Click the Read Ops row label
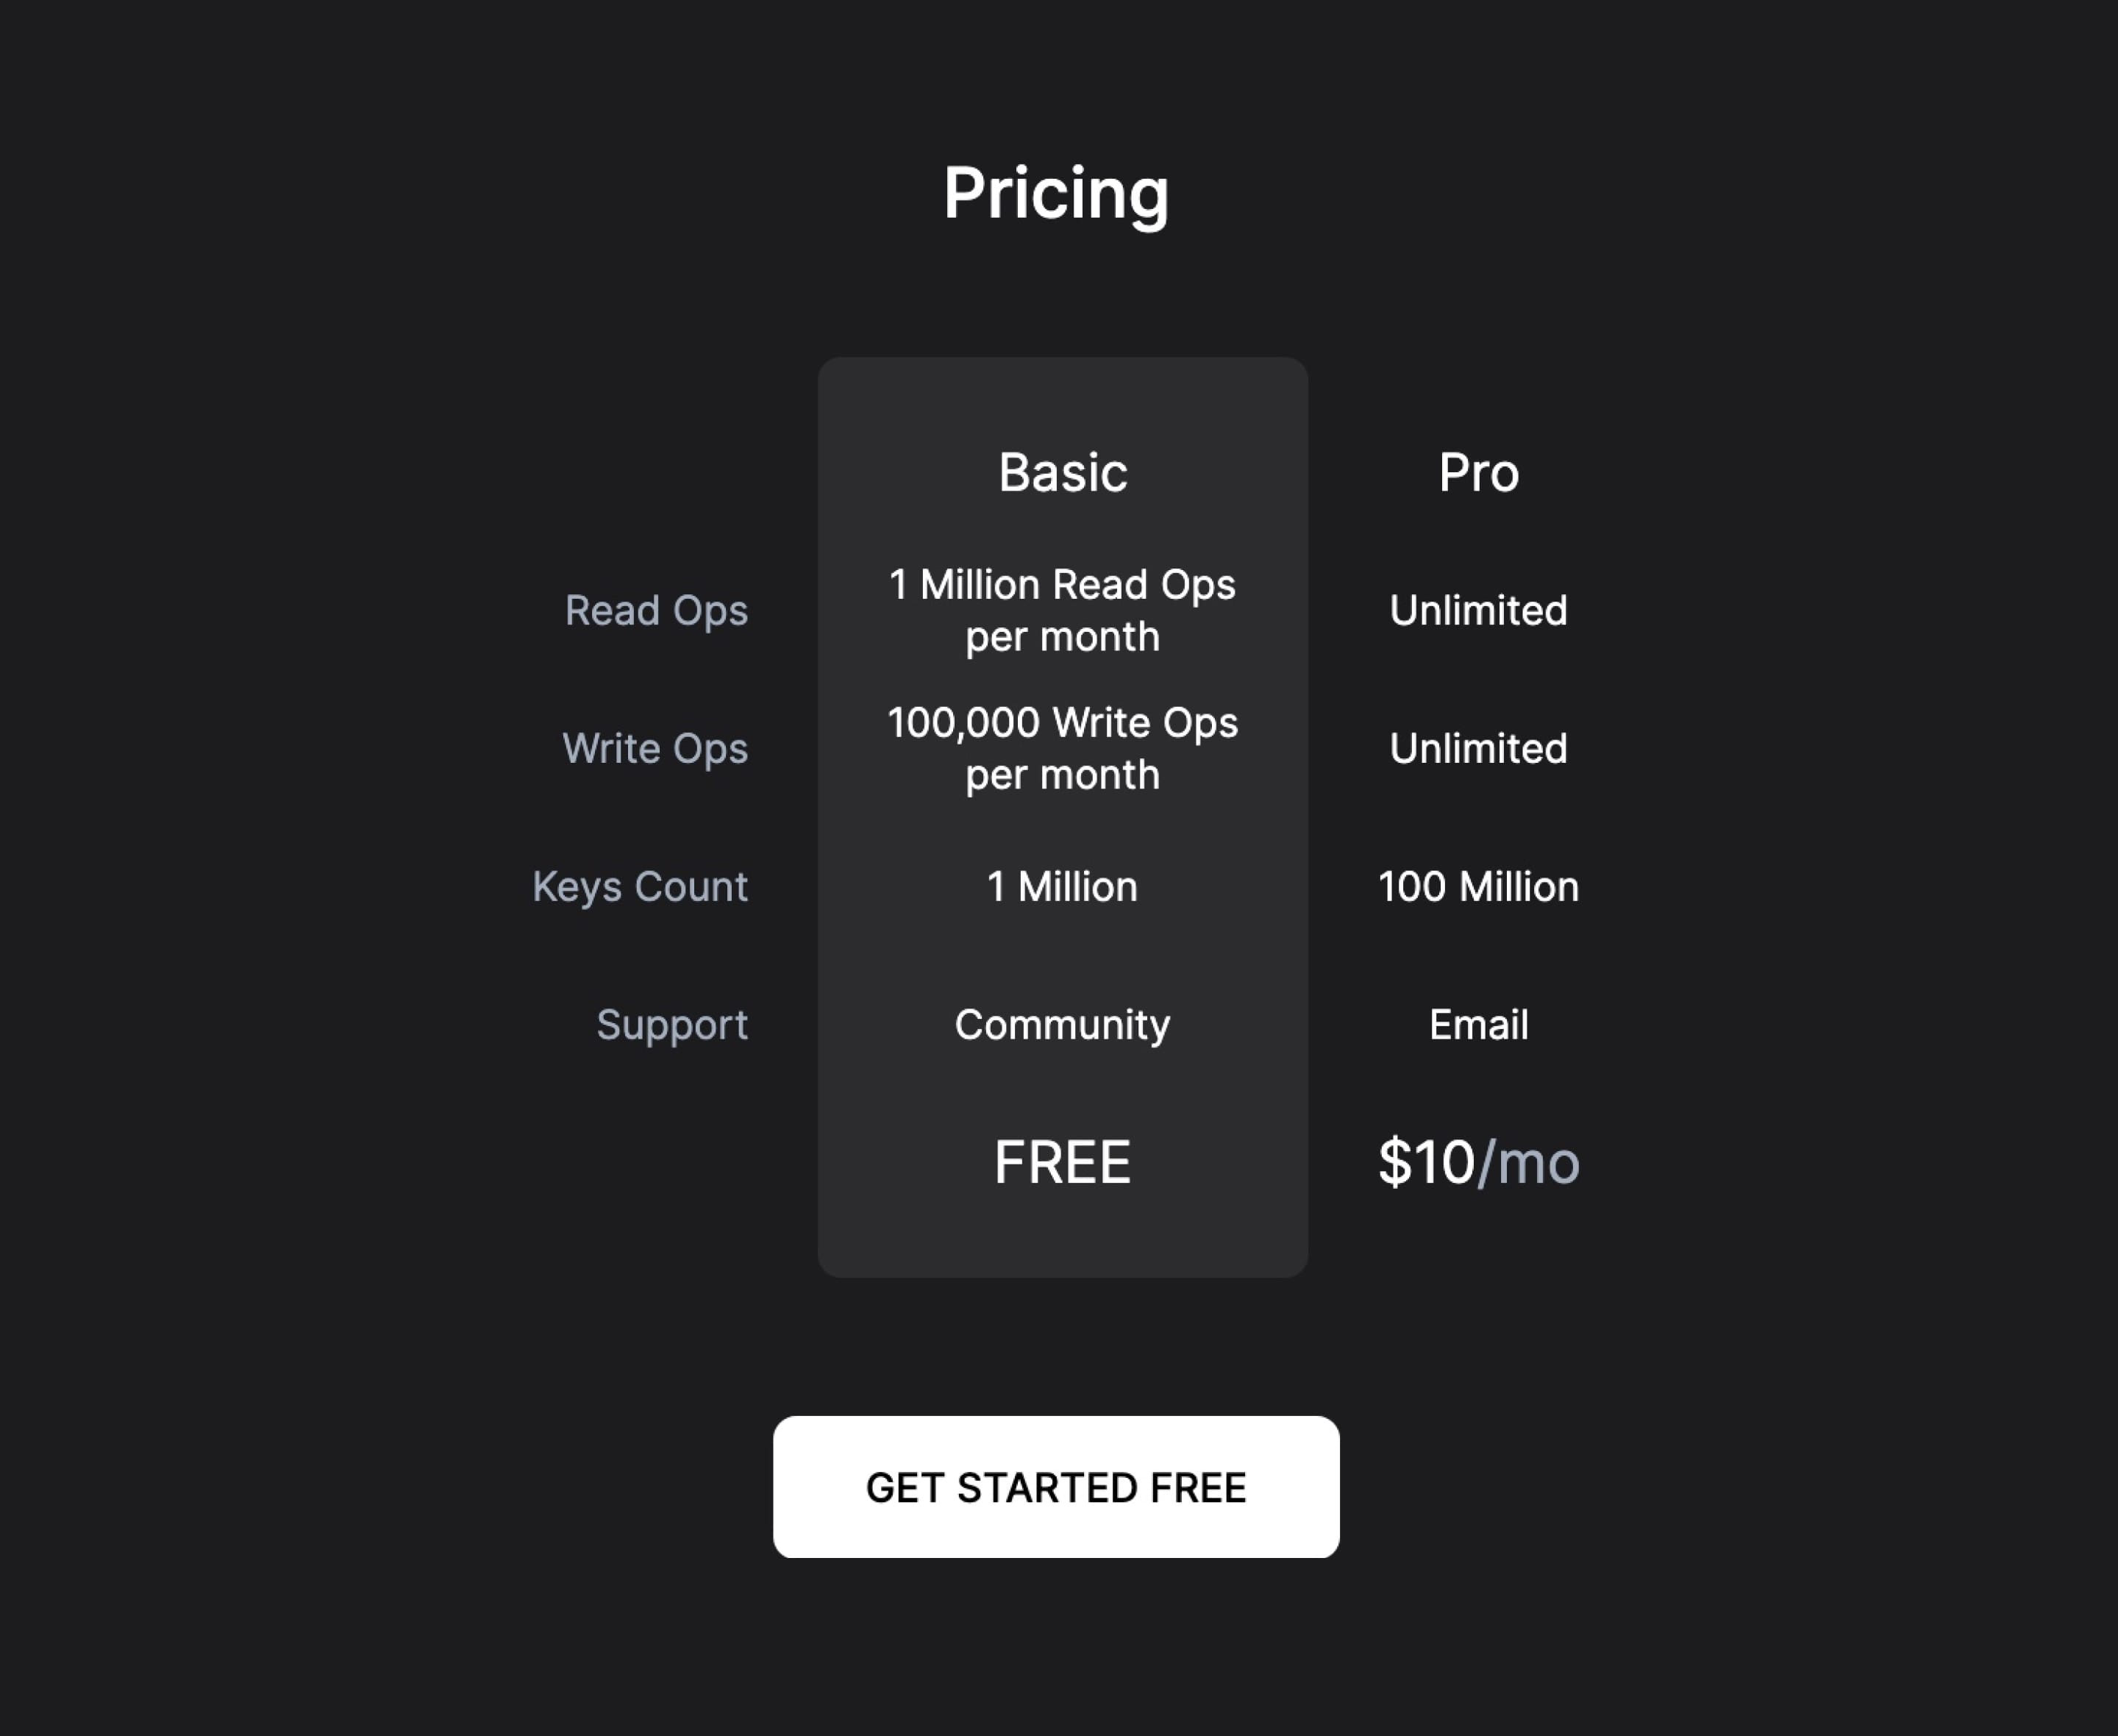The width and height of the screenshot is (2118, 1736). pyautogui.click(x=656, y=610)
